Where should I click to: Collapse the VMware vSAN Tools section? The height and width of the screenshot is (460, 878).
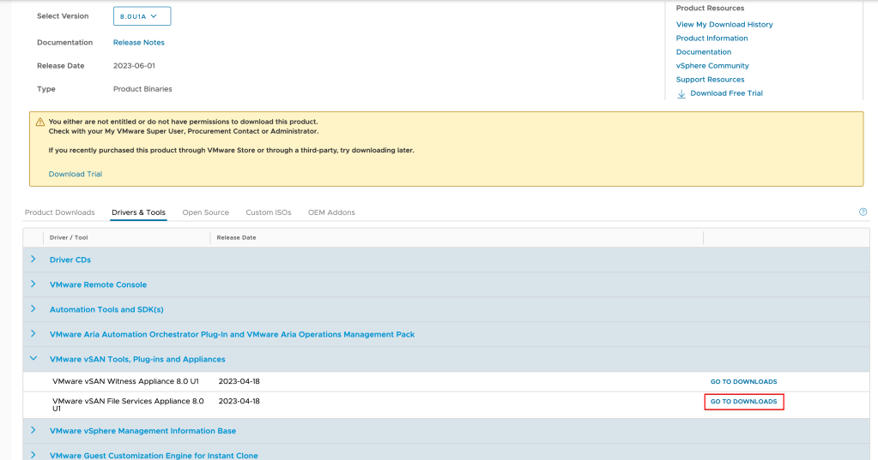[33, 359]
